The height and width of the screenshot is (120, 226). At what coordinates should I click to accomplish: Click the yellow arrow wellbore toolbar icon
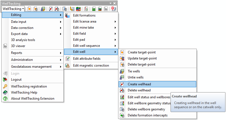click(72, 9)
